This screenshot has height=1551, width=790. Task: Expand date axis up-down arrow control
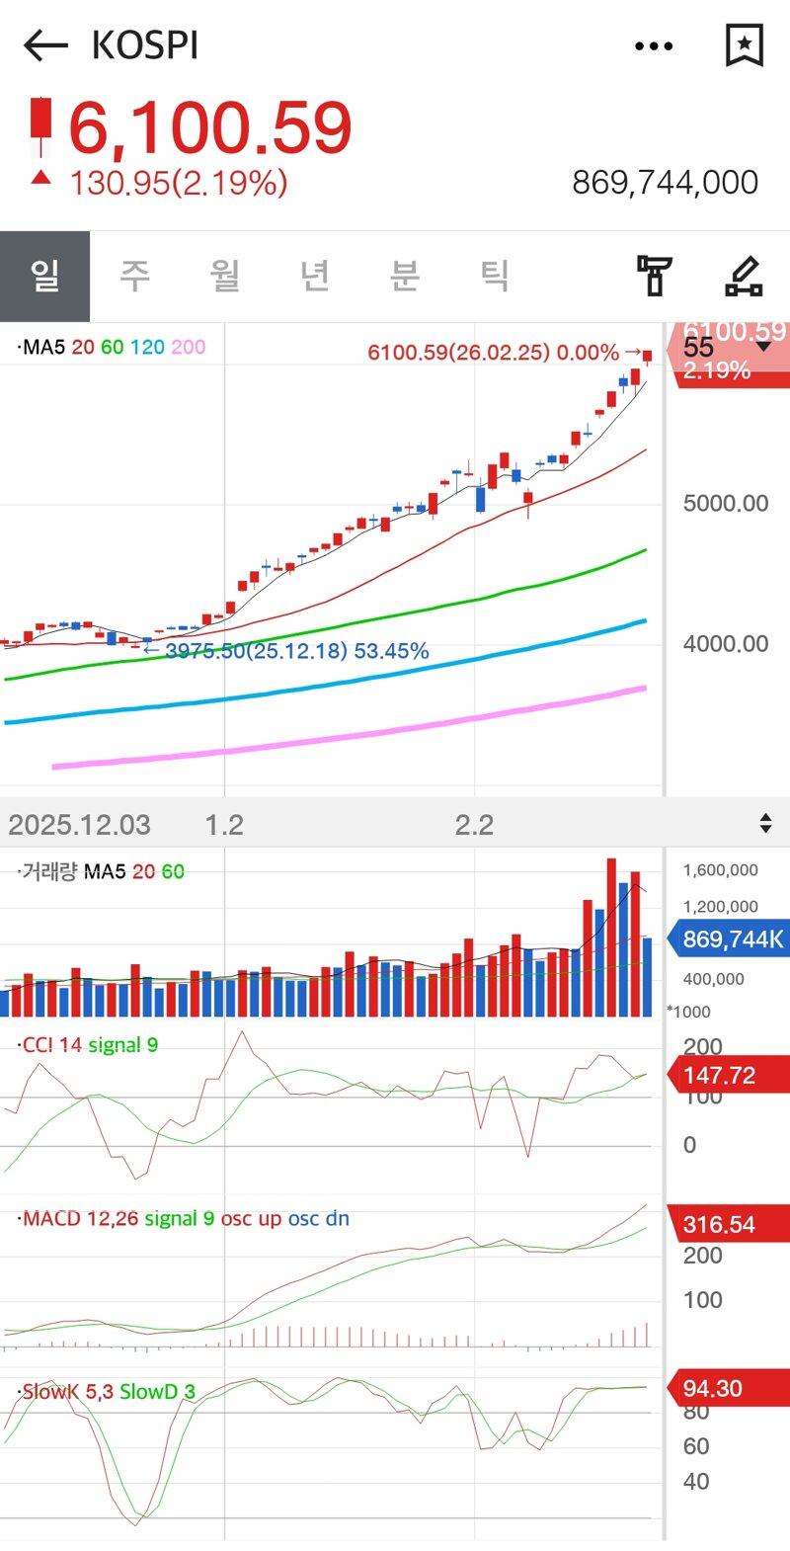[x=765, y=823]
